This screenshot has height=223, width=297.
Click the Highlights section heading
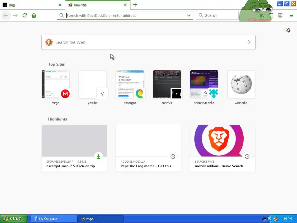(x=58, y=119)
